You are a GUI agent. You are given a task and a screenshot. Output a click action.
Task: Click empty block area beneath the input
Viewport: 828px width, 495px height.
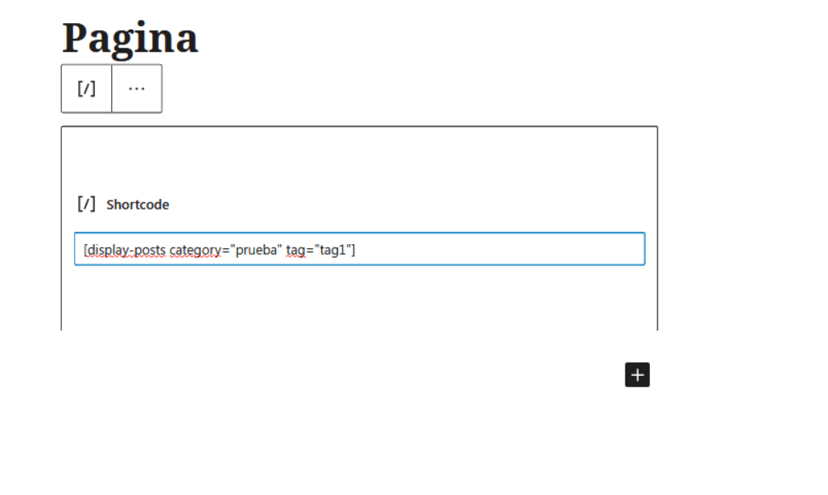click(x=359, y=298)
